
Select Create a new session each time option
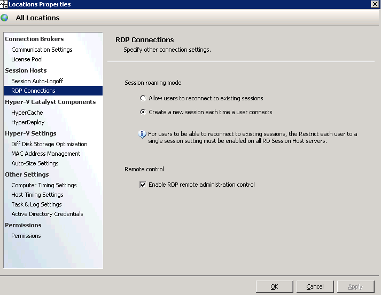click(x=143, y=112)
